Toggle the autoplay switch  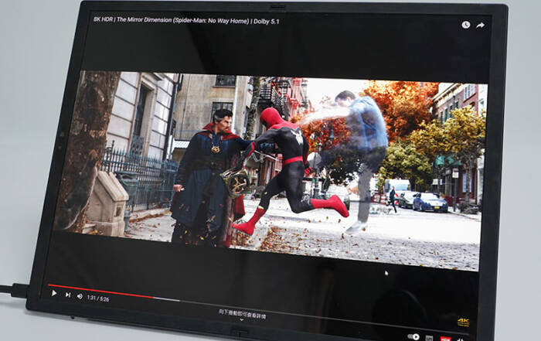413,336
